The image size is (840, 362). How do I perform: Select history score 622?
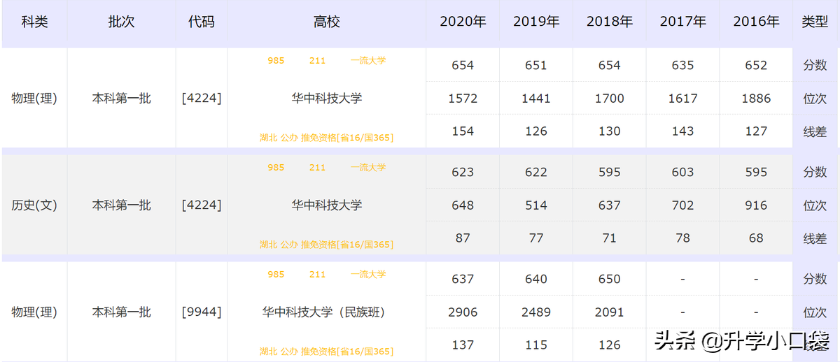[536, 172]
